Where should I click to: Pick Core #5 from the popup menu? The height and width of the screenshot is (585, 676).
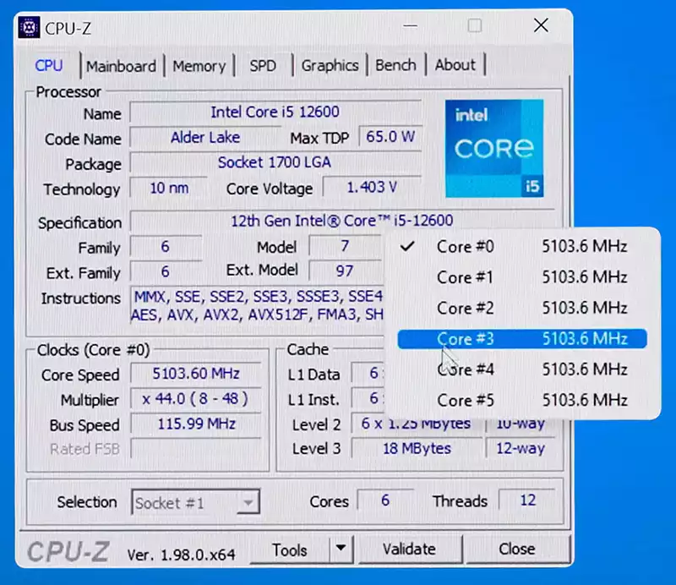[x=522, y=401]
